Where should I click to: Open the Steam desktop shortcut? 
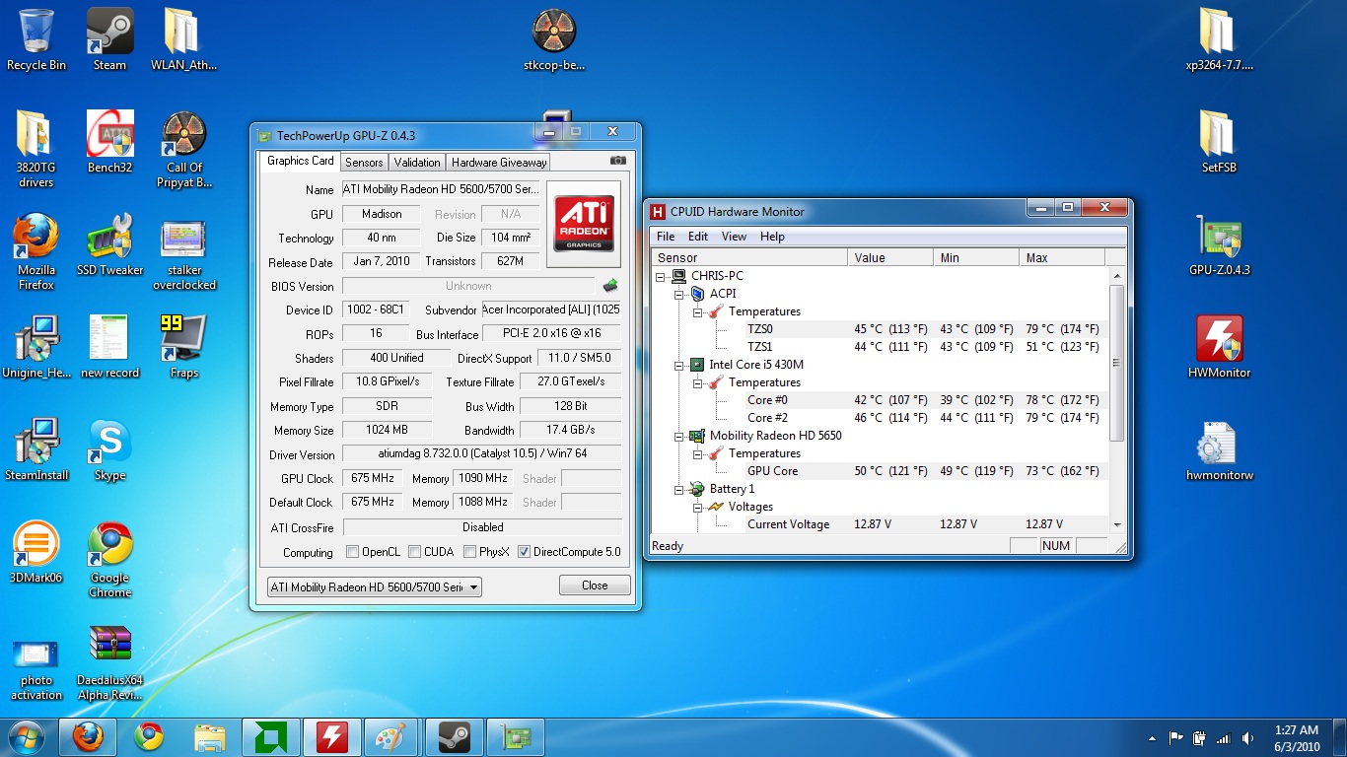point(109,39)
